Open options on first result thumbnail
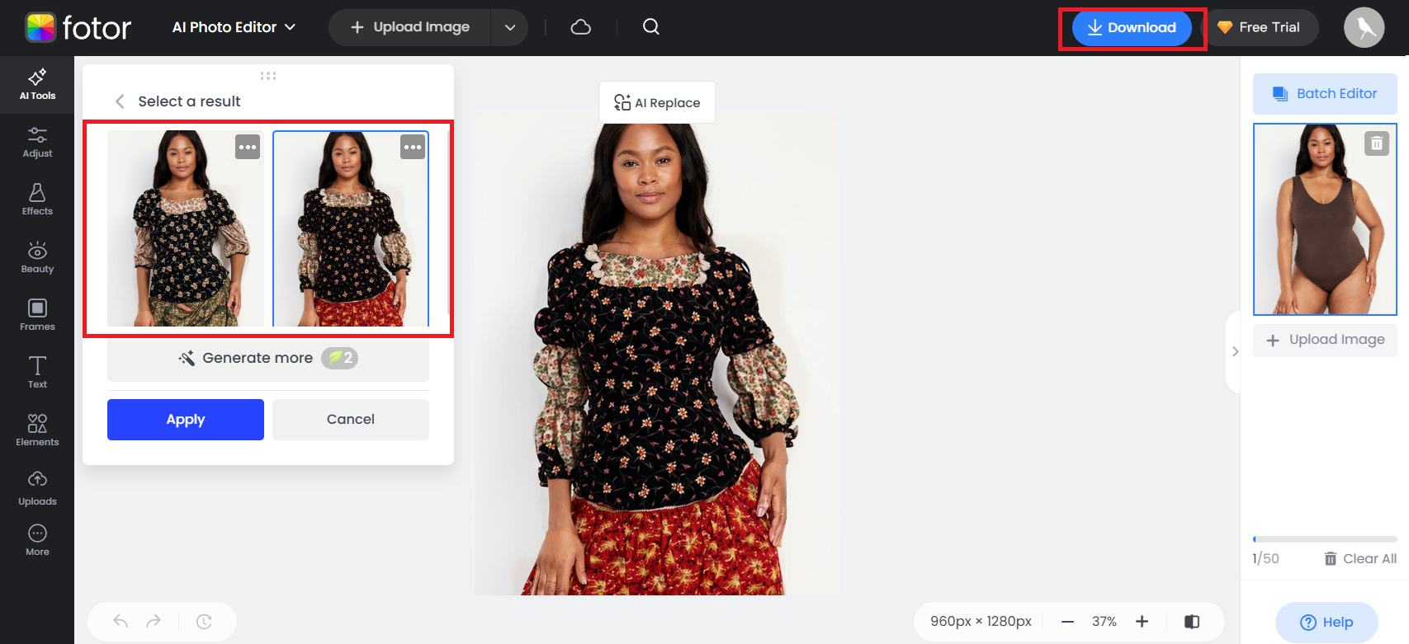 [x=248, y=148]
